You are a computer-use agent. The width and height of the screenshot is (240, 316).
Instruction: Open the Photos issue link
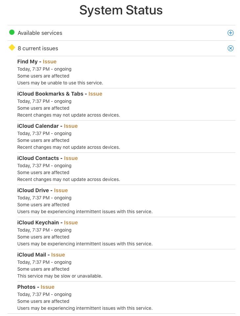[x=47, y=287]
